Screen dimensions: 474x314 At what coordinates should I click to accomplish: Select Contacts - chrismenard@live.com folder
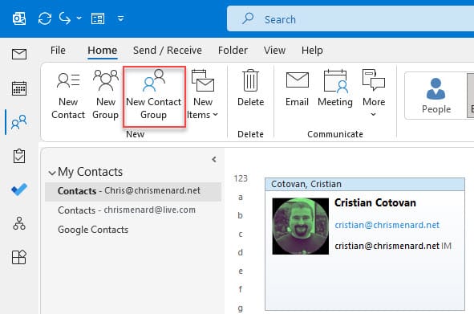133,210
